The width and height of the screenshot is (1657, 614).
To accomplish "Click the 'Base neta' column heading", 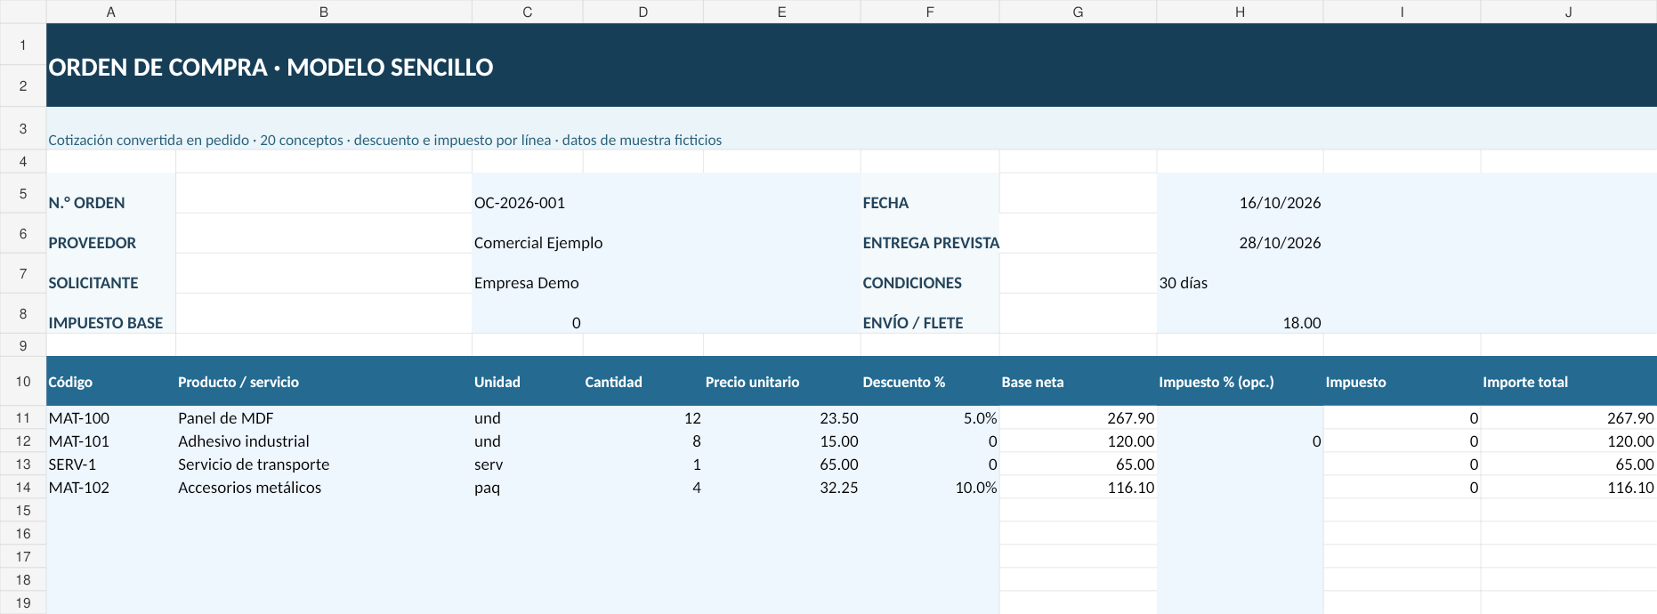I will click(1078, 382).
